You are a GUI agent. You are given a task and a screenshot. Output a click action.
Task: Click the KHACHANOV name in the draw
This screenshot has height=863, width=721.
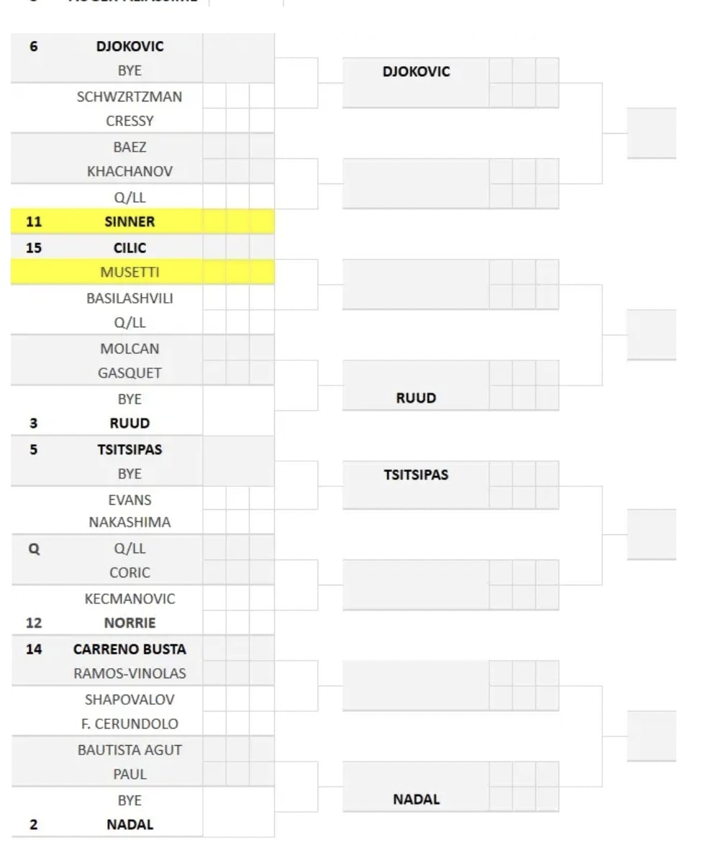130,172
